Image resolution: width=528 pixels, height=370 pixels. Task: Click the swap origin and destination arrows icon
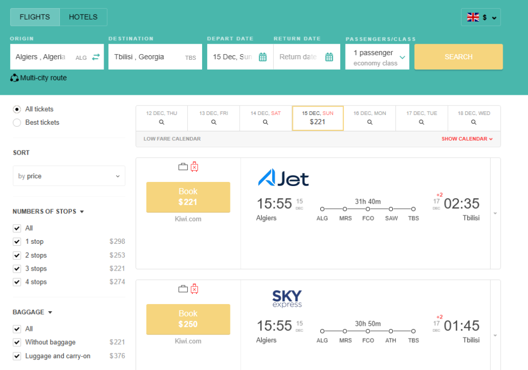click(x=96, y=57)
